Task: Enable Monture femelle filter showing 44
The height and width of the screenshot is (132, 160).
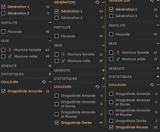Action: (x=3, y=50)
